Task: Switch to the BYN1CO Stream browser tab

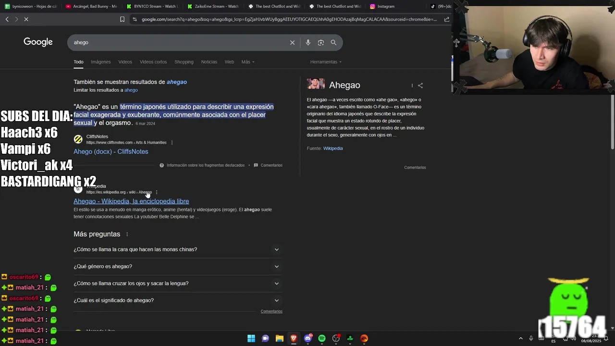Action: click(152, 6)
